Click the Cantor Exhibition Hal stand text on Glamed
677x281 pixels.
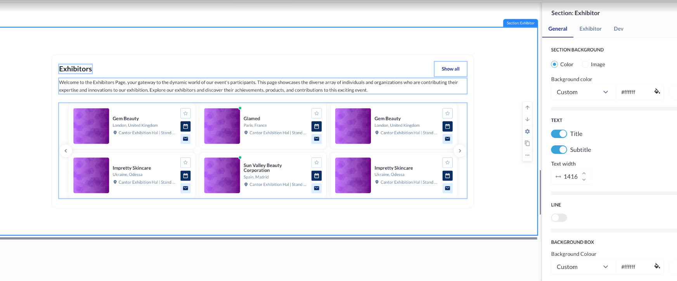pyautogui.click(x=278, y=133)
